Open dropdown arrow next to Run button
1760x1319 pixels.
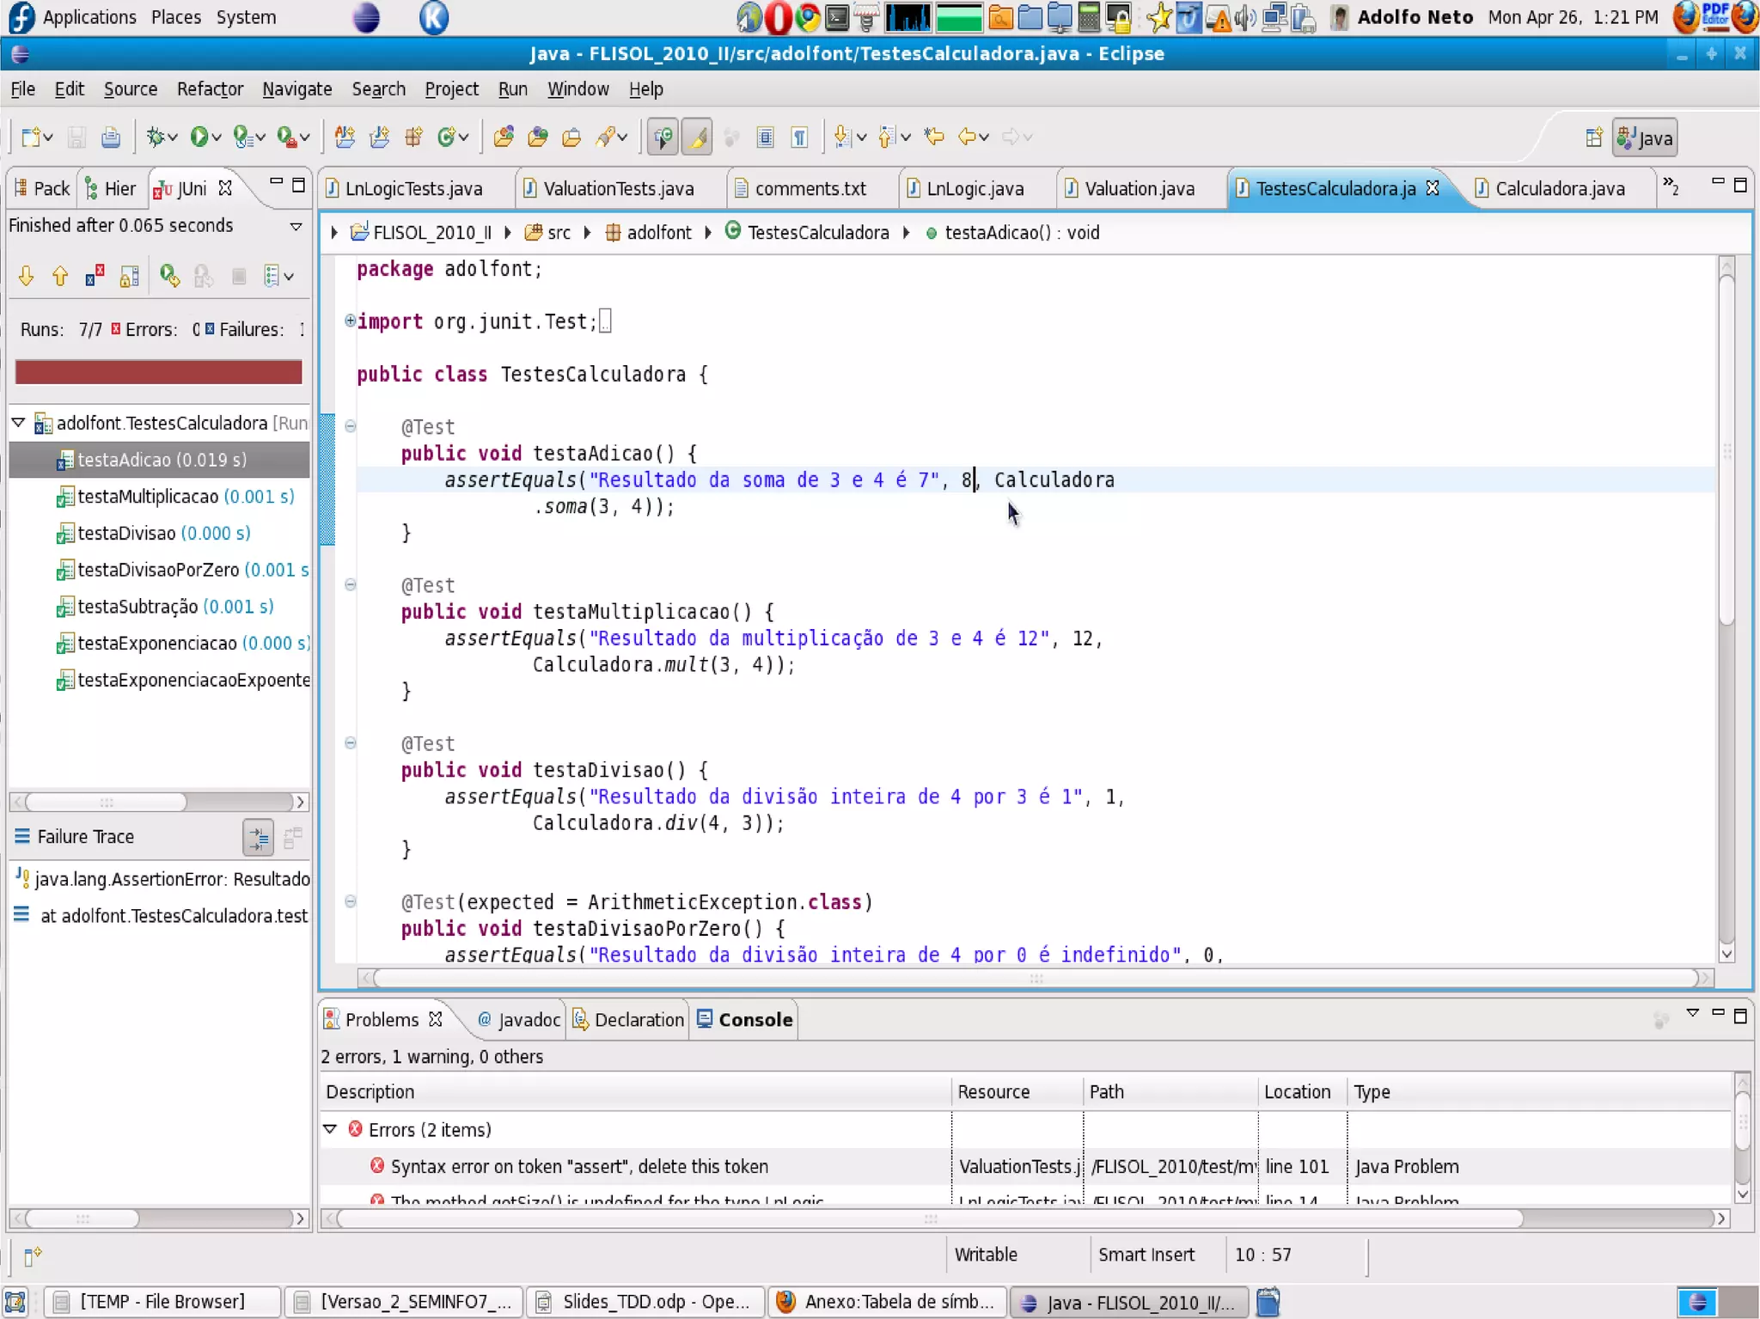click(217, 137)
